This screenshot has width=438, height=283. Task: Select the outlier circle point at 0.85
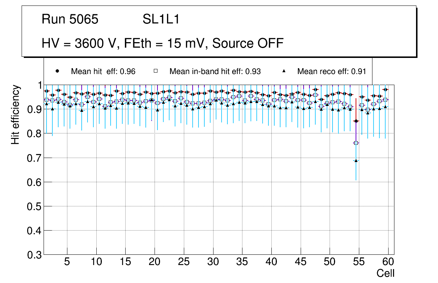(x=356, y=121)
